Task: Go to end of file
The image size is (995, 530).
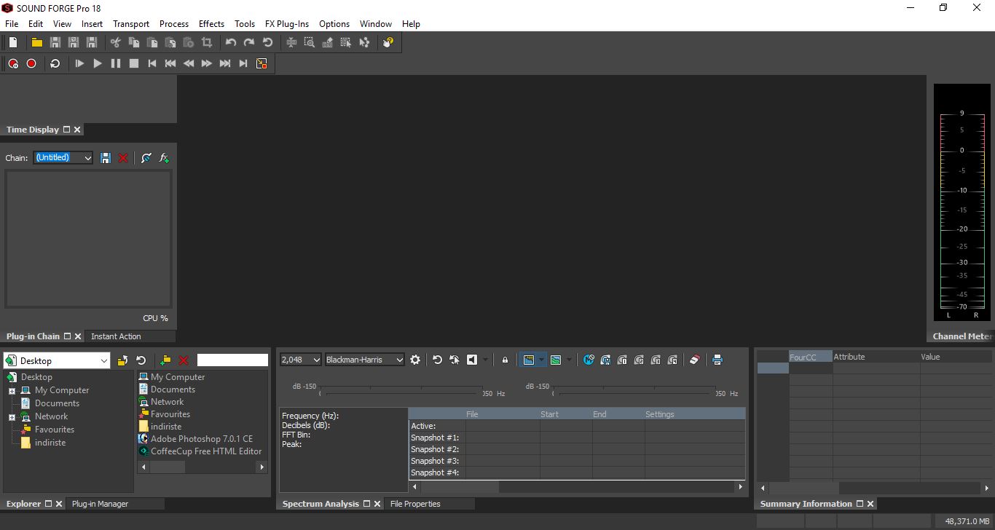Action: pyautogui.click(x=243, y=63)
